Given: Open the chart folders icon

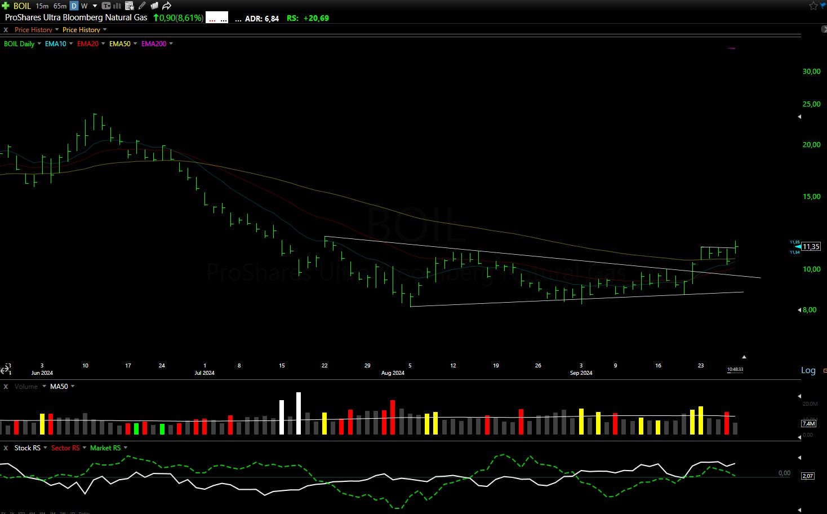Looking at the screenshot, I should point(154,6).
